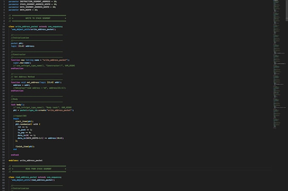Click the `uvm_object_utils(read_address_packet) macro line

[x=33, y=180]
